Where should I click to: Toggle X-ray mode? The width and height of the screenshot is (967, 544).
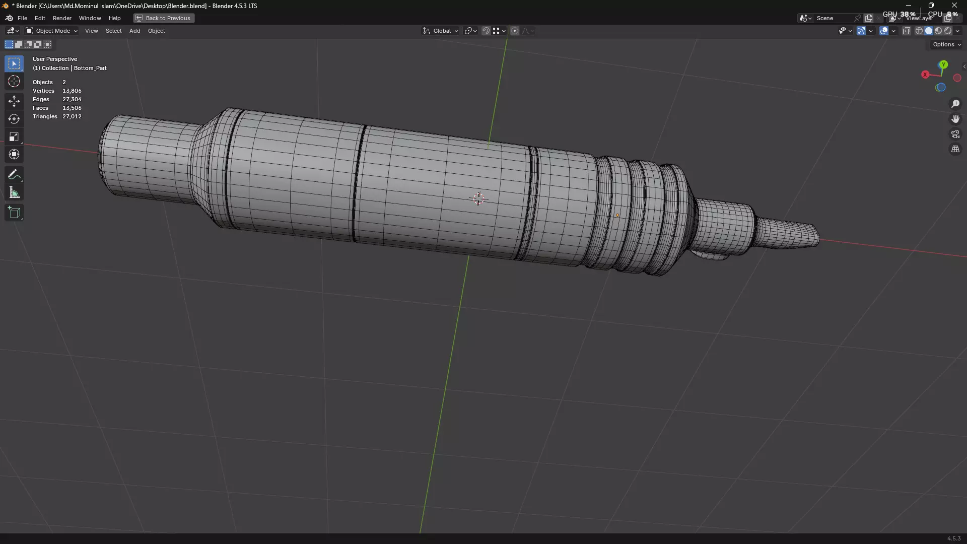pos(907,31)
